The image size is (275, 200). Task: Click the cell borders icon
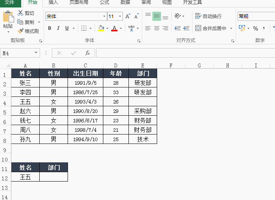84,28
